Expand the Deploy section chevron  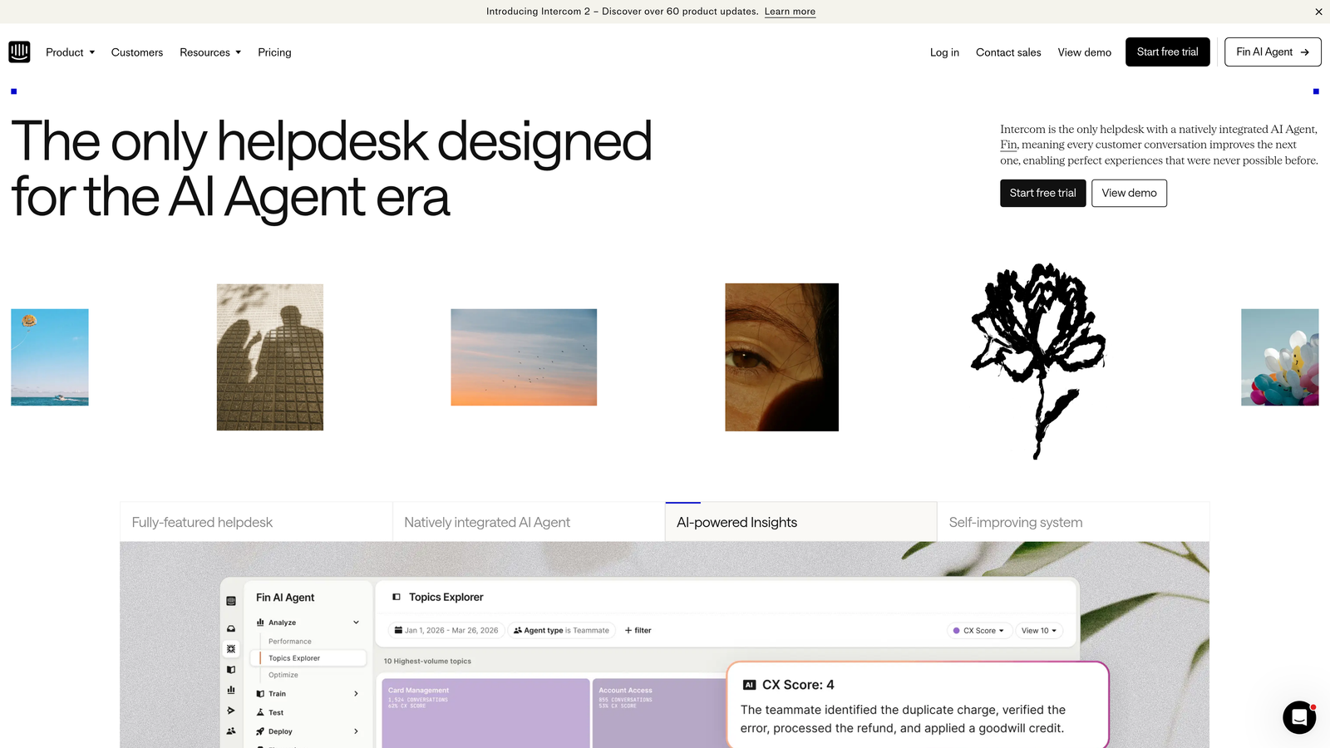coord(356,731)
